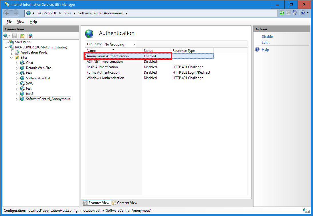Switch to the Content View tab
The image size is (313, 216).
124,203
